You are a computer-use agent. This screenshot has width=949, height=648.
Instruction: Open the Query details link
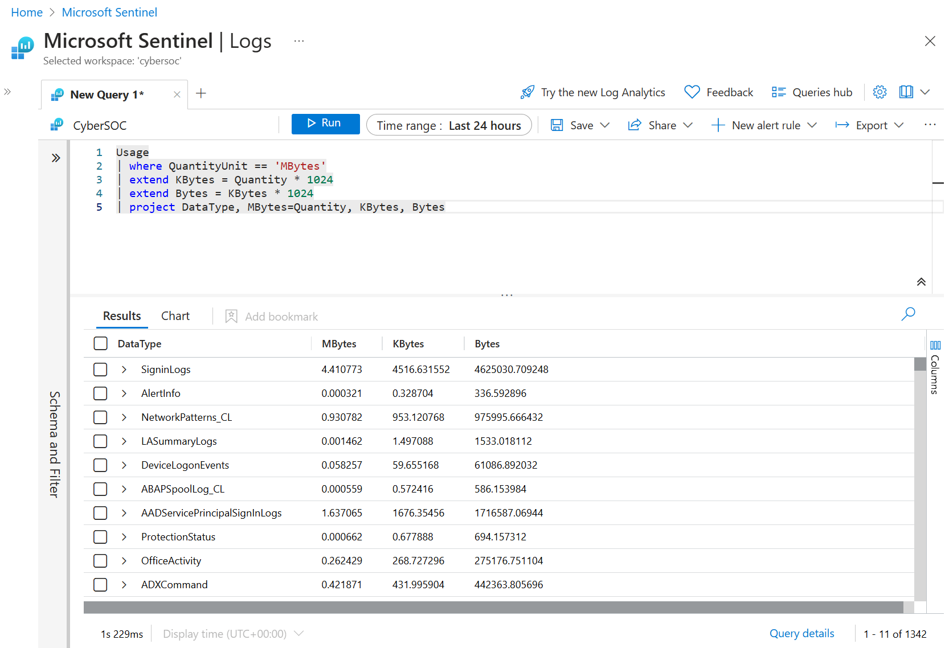[x=801, y=633]
